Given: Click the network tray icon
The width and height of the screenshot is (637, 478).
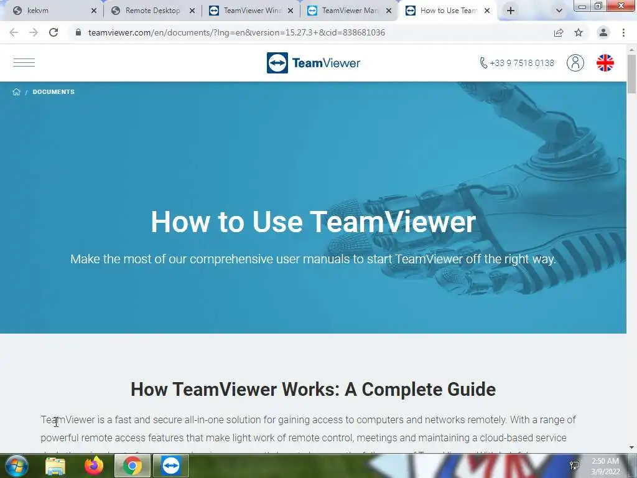Looking at the screenshot, I should [574, 466].
